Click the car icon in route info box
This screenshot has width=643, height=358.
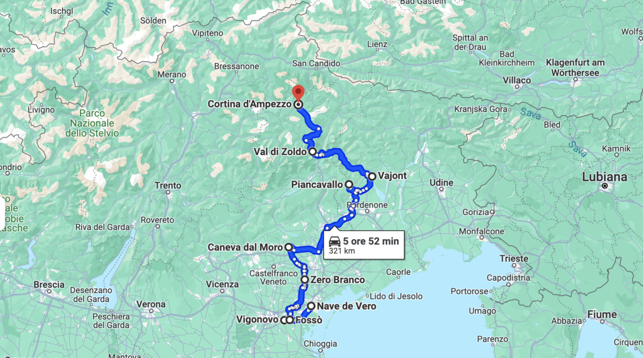335,241
